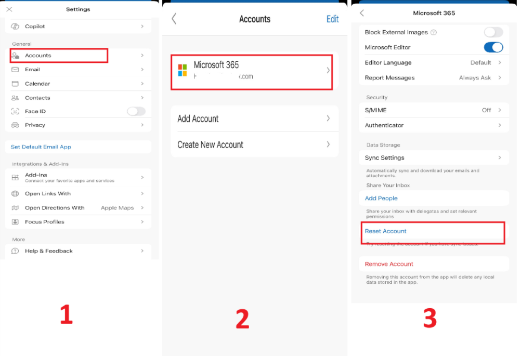Open the Contacts settings row
The width and height of the screenshot is (521, 356).
[x=79, y=98]
